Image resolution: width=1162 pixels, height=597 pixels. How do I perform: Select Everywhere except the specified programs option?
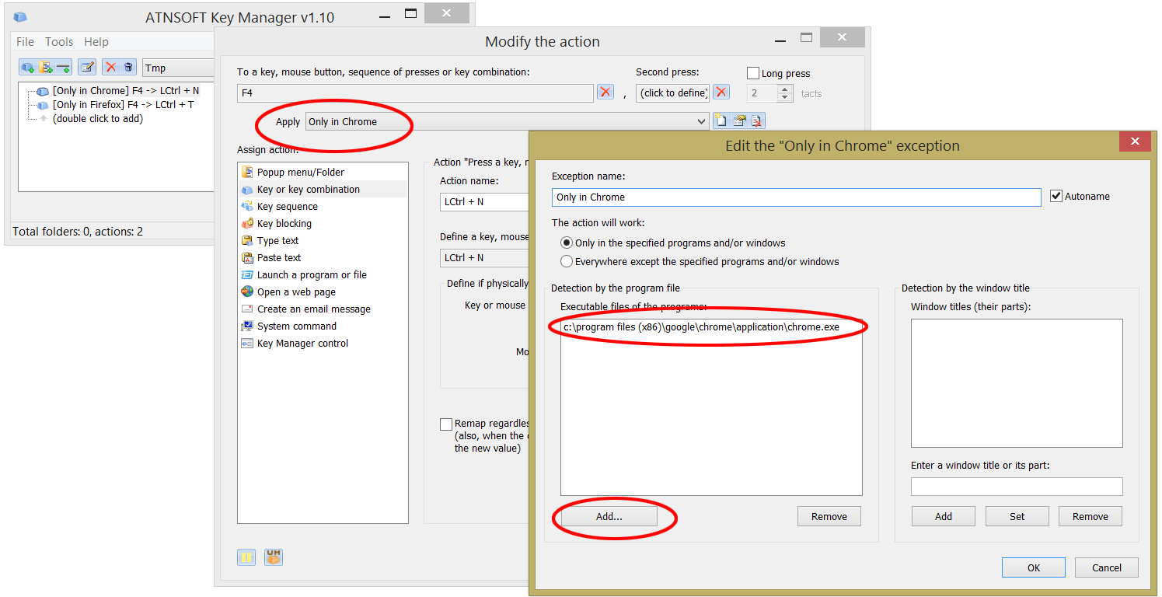[567, 262]
